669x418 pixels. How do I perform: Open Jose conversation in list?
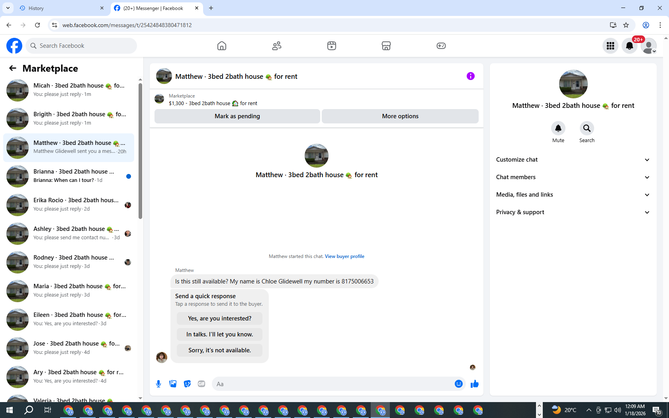coord(68,348)
